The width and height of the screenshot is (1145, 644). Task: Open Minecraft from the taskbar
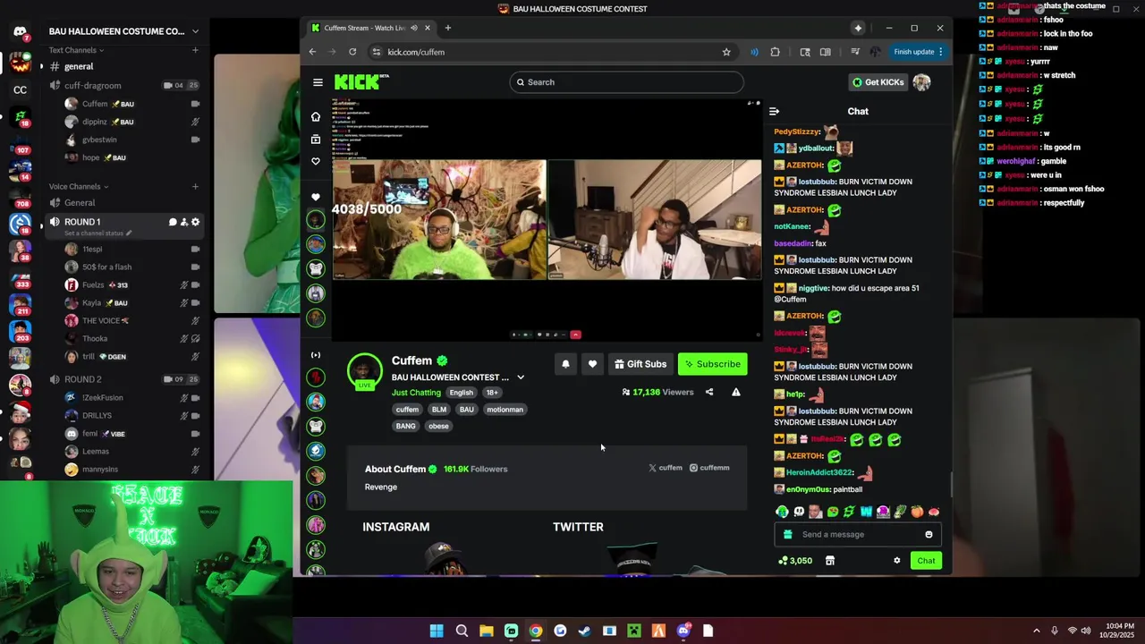click(x=633, y=631)
